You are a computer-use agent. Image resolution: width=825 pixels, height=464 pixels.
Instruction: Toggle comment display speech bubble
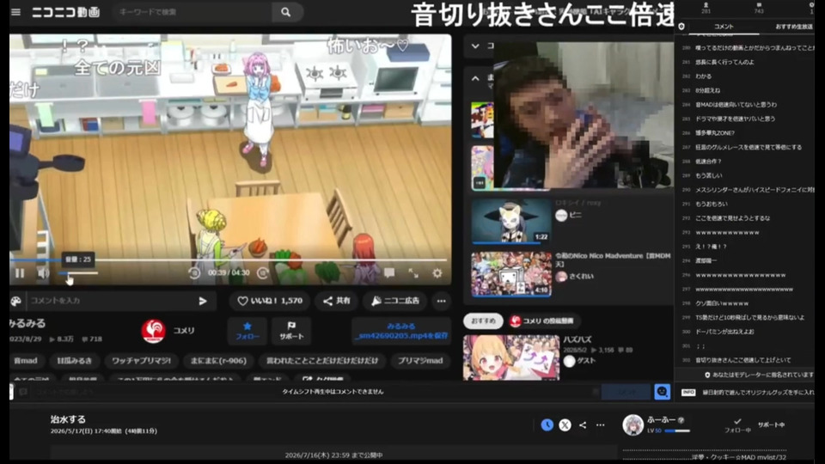(x=389, y=273)
